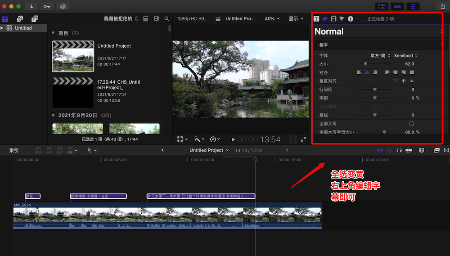Select the Untitled Project thumbnail

click(x=73, y=56)
